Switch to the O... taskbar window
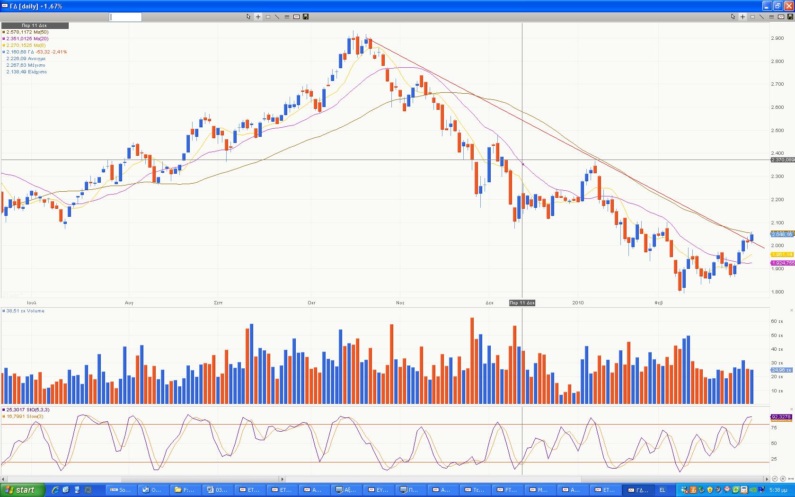Screen dimensions: 795x497 (154, 490)
